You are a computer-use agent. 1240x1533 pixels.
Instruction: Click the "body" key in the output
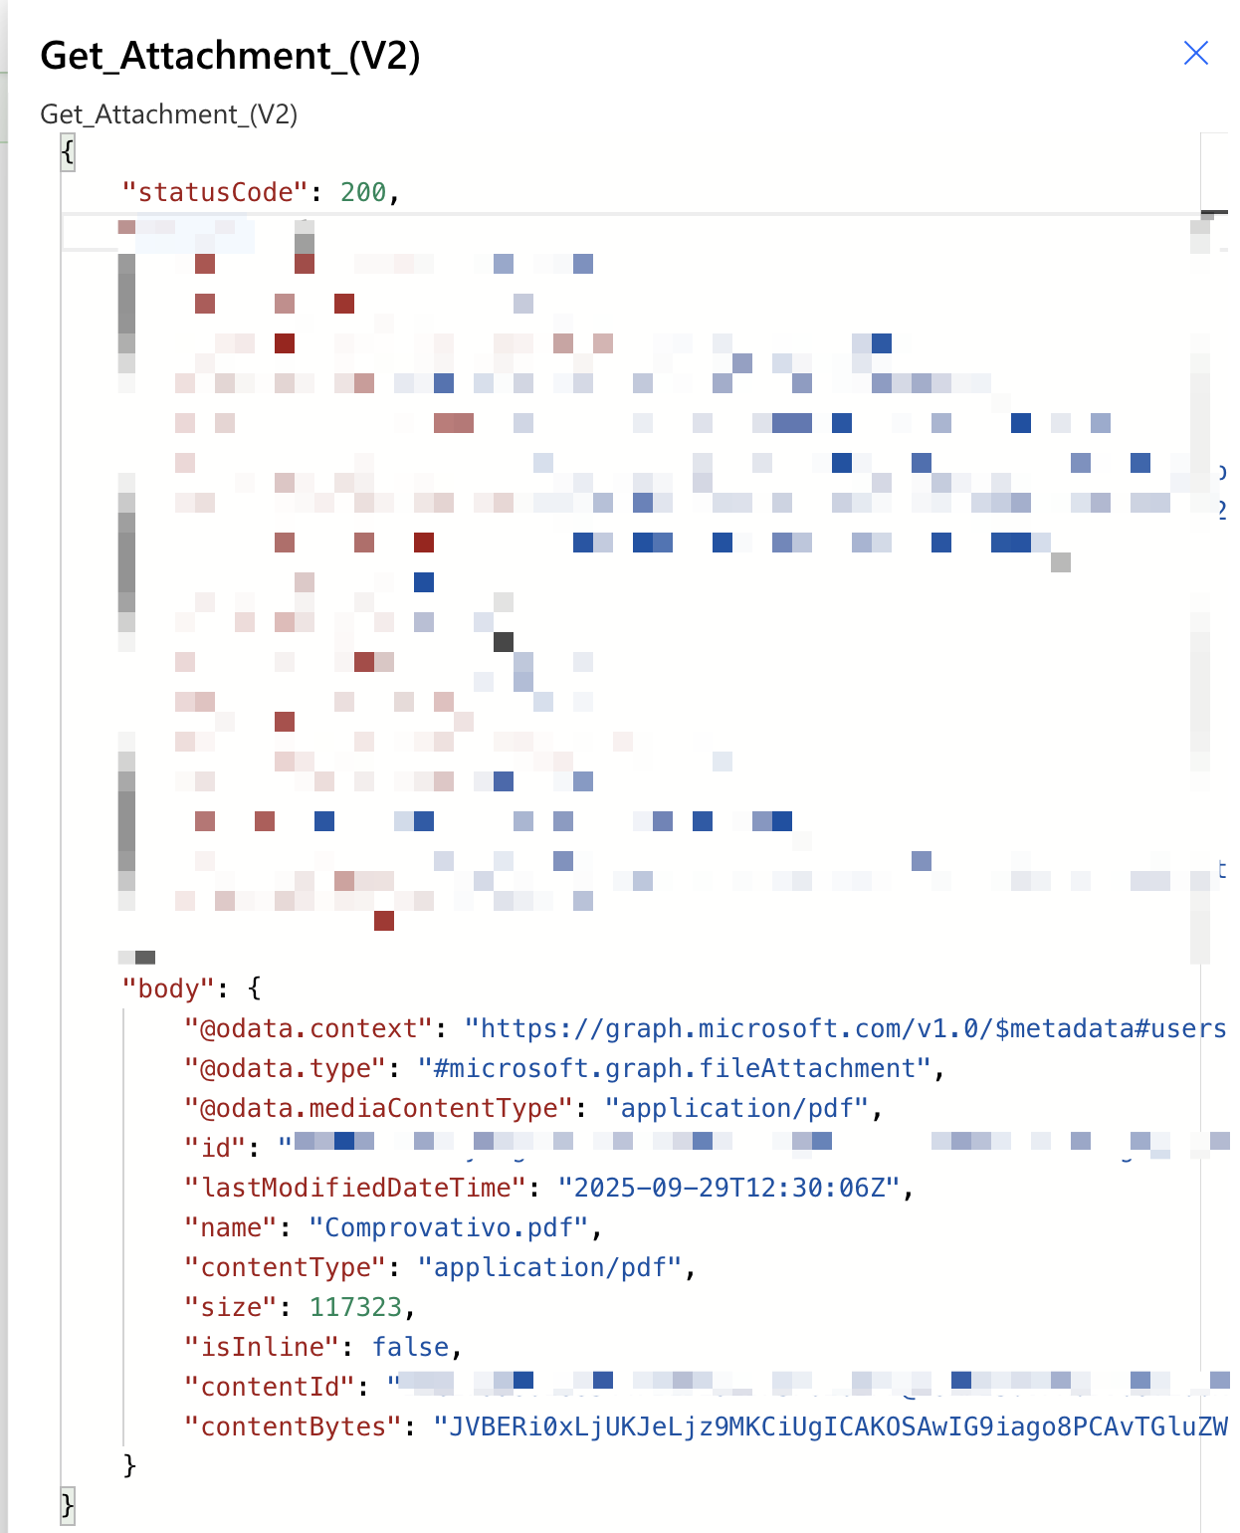coord(167,988)
